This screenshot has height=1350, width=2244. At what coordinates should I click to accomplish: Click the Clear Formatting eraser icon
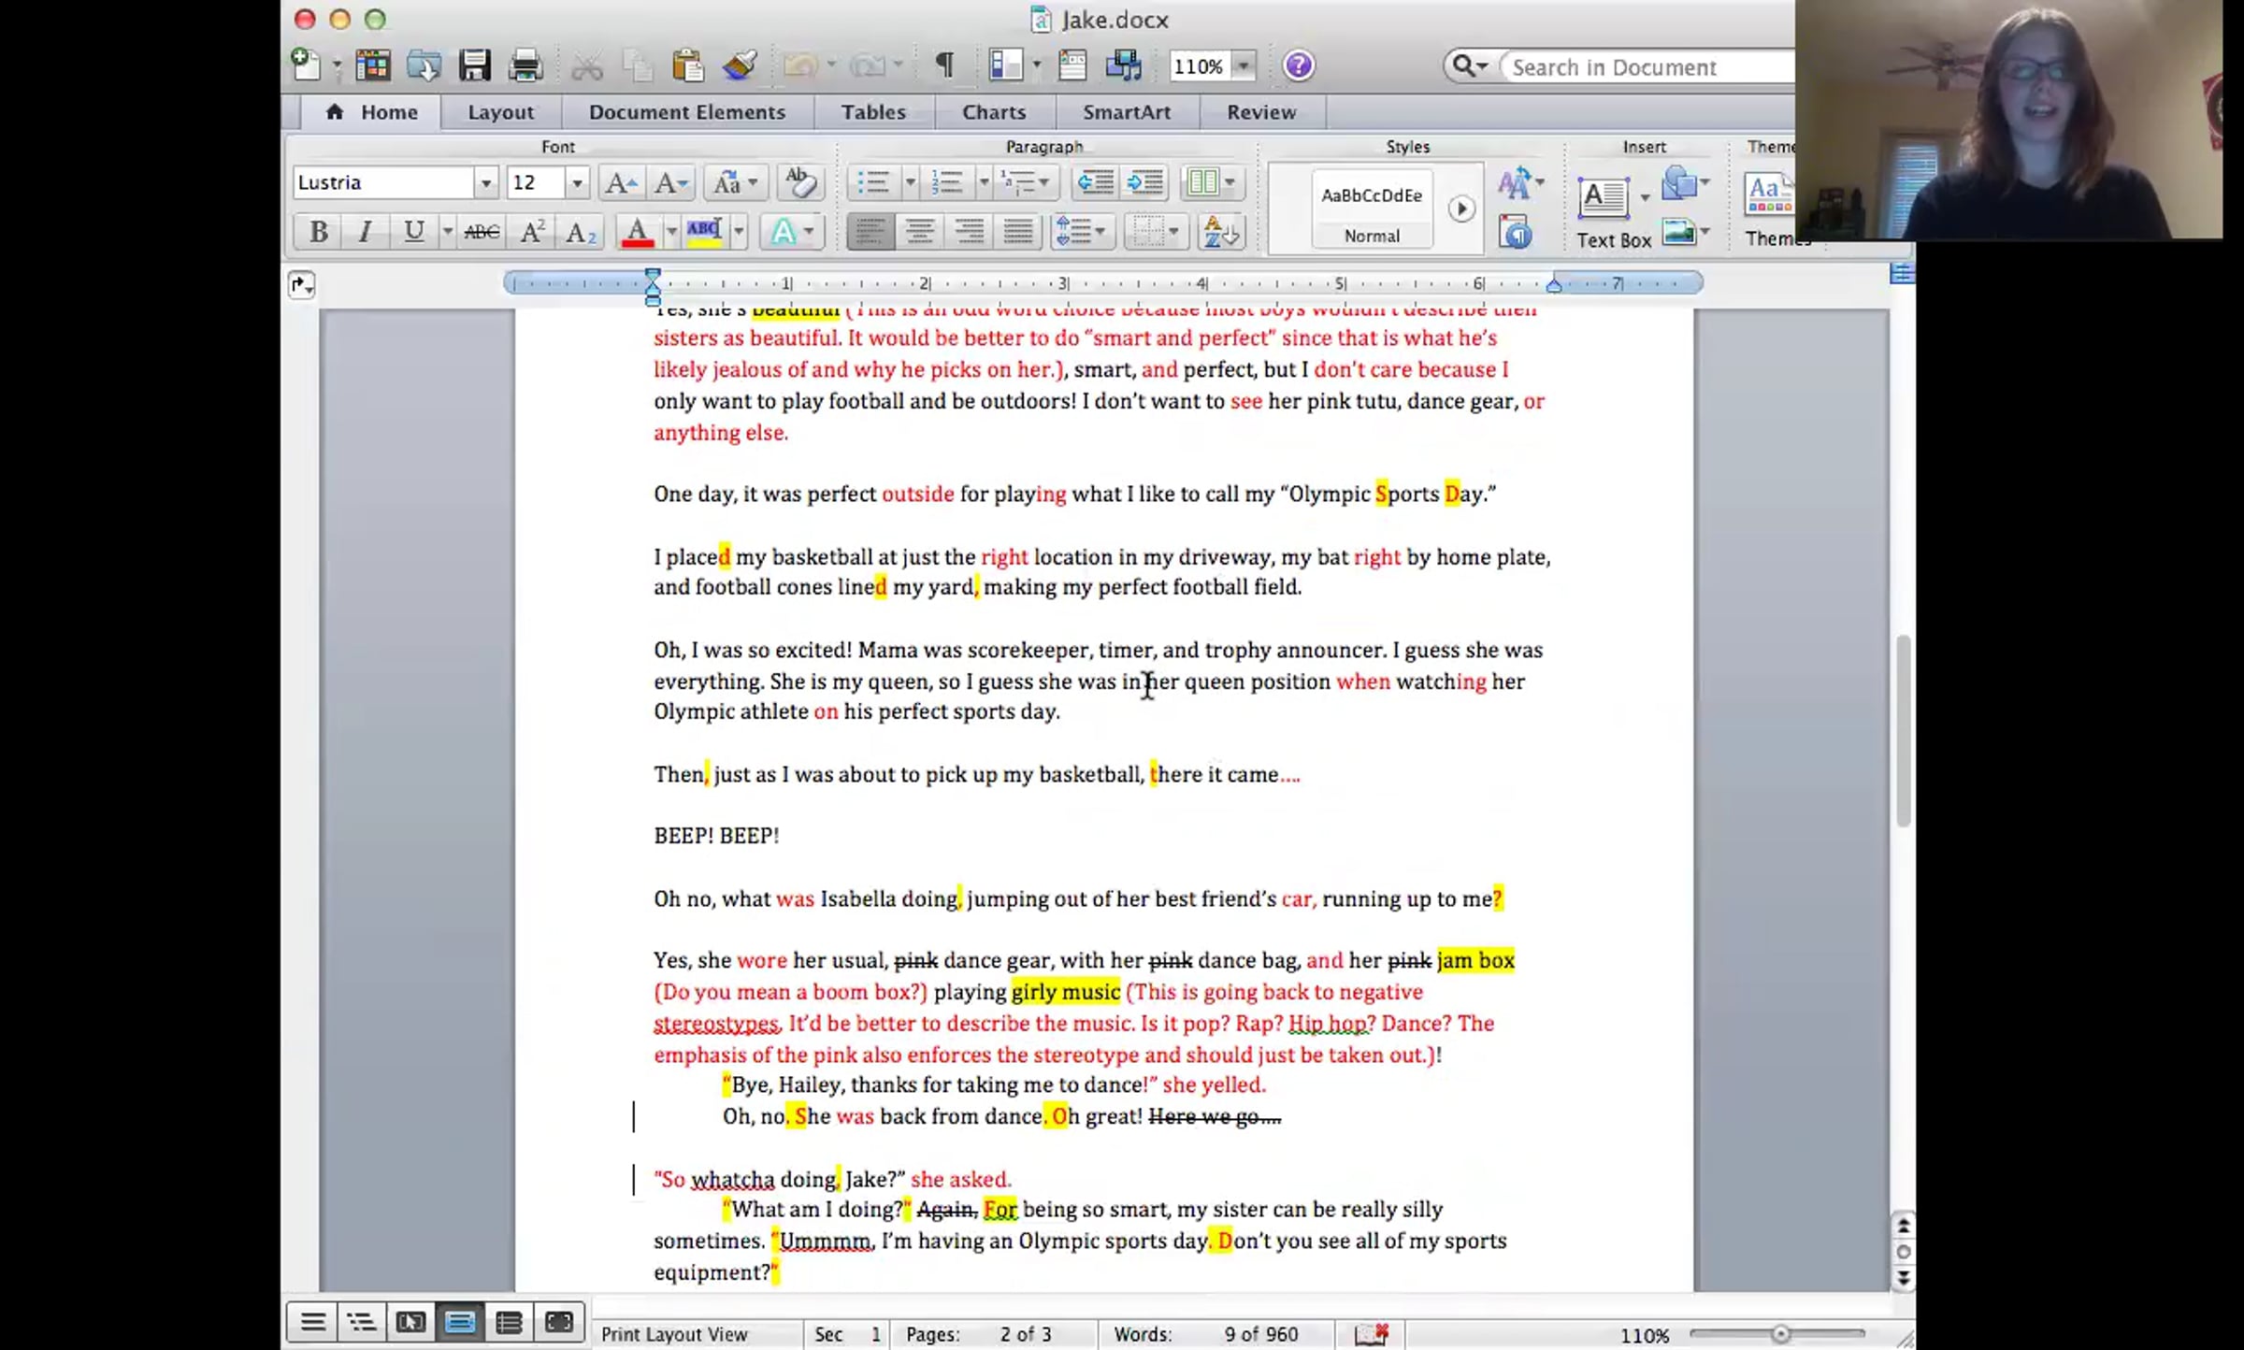coord(799,182)
